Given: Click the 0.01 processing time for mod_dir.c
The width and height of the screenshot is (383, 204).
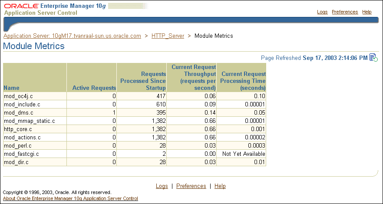Looking at the screenshot, I should pyautogui.click(x=260, y=162).
